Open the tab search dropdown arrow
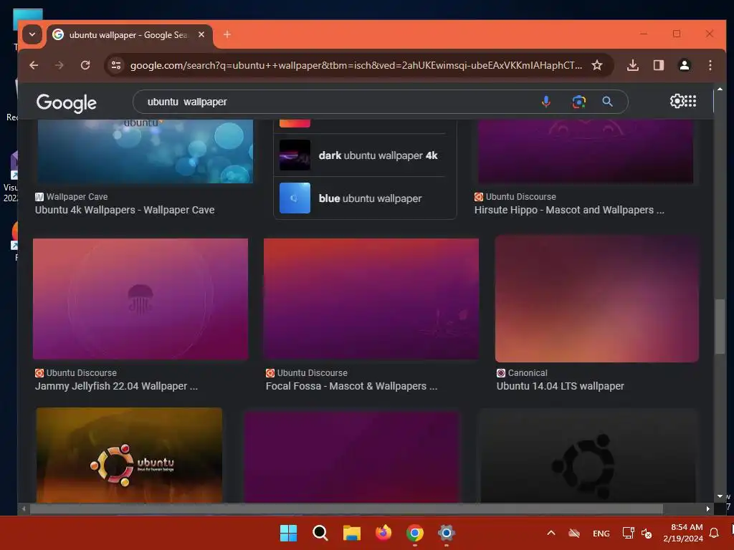This screenshot has width=734, height=550. coord(32,34)
